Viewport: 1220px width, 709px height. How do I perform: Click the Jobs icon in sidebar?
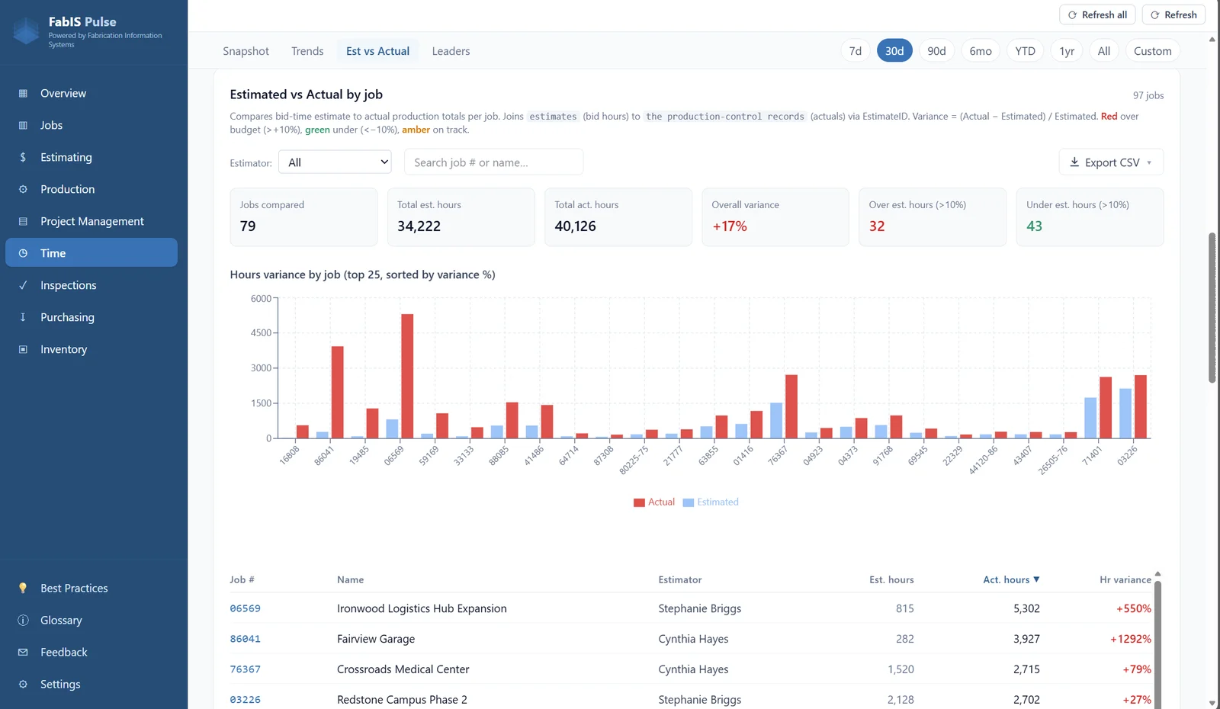click(x=23, y=125)
